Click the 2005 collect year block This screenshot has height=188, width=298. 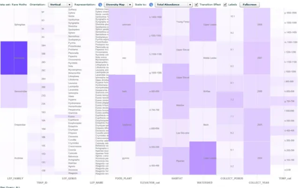pyautogui.click(x=257, y=125)
